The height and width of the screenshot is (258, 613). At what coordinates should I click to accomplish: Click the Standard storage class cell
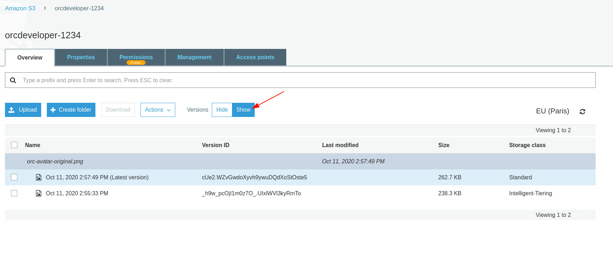pyautogui.click(x=520, y=177)
